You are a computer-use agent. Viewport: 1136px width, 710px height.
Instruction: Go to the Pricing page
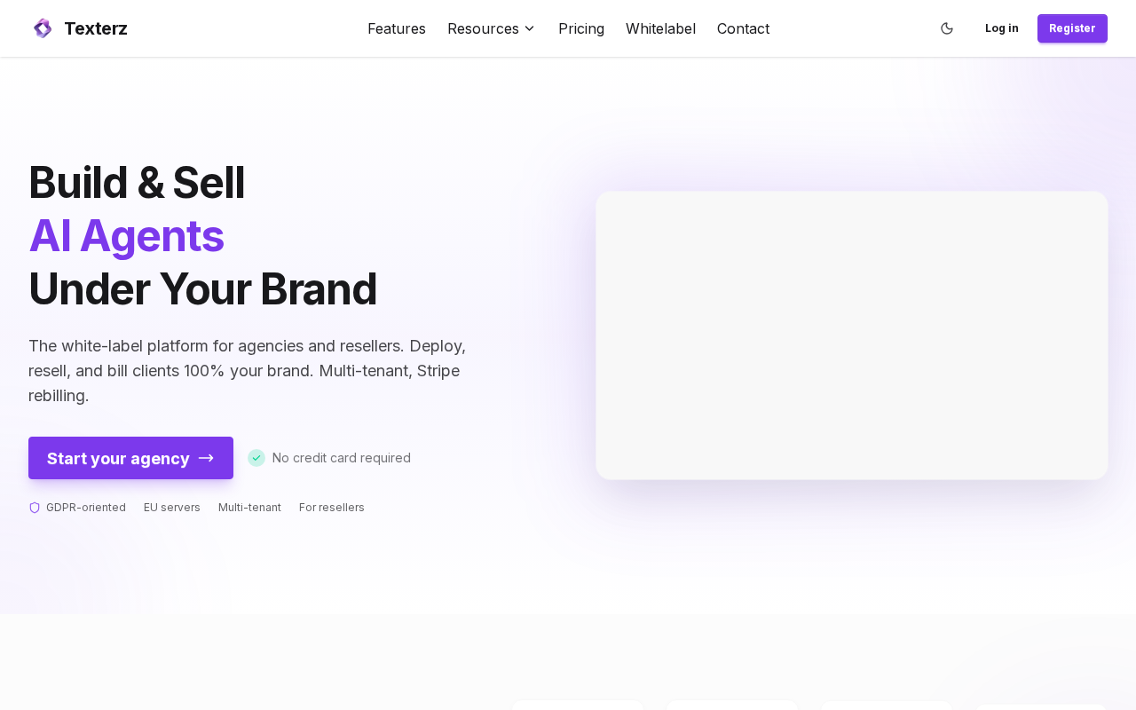pos(581,28)
